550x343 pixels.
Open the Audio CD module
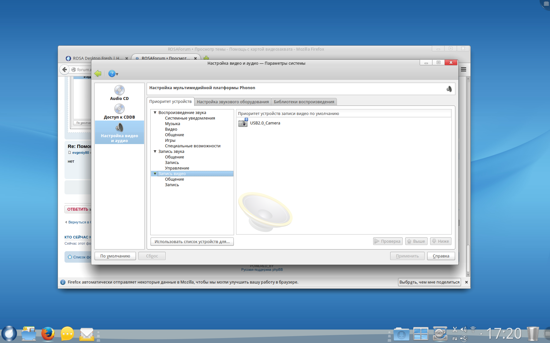coord(119,93)
